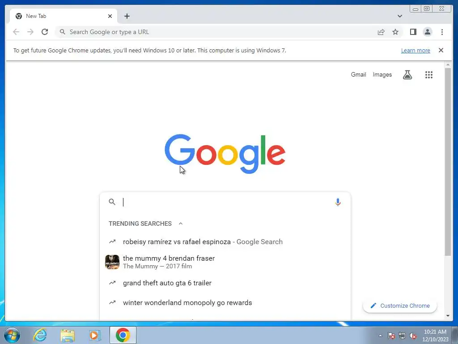
Task: Open Action Center flag icon
Action: [391, 335]
